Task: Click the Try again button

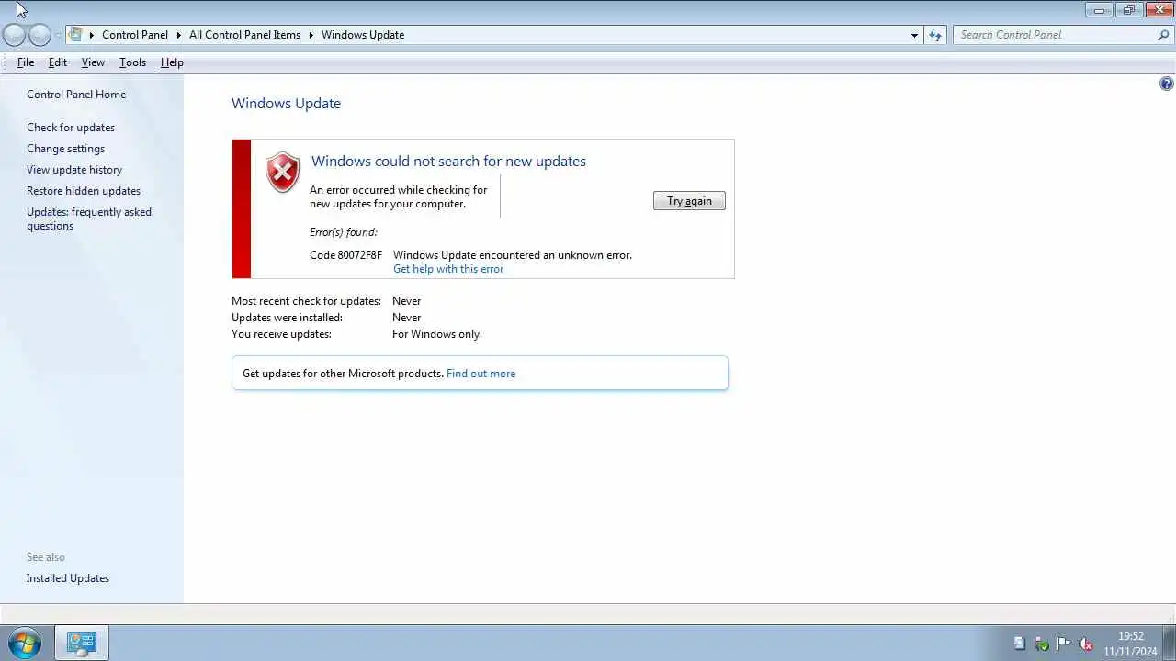Action: (x=689, y=201)
